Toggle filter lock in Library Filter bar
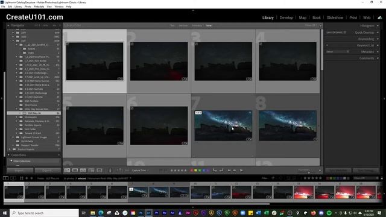 (320, 25)
